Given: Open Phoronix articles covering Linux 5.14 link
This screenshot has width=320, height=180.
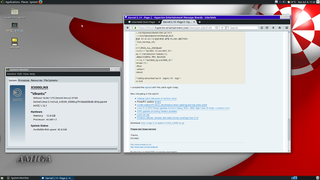Looking at the screenshot, I should [x=167, y=118].
